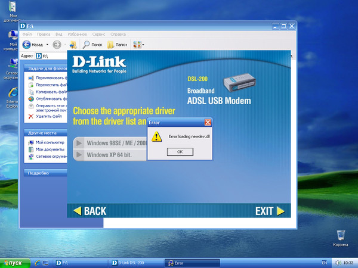Switch to the D-Link DSL-200 taskbar button
This screenshot has width=358, height=268.
pos(136,263)
